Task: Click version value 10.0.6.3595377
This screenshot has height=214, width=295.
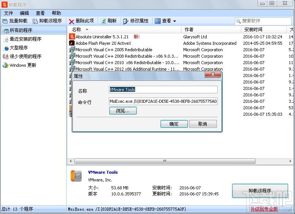Action: coord(126,194)
